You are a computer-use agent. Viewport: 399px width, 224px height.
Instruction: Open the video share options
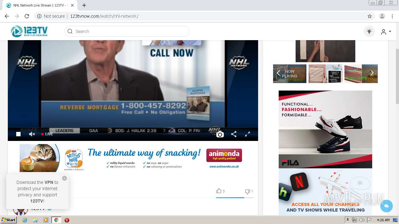tap(234, 134)
